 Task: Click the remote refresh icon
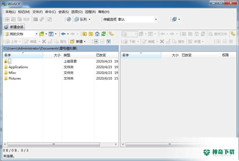(x=203, y=34)
